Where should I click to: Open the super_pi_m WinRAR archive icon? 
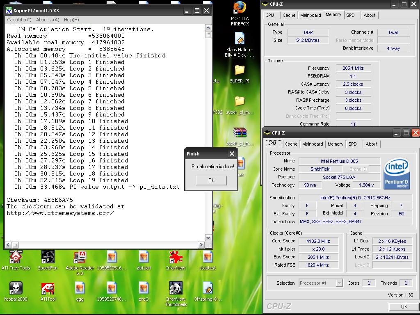pos(240,132)
